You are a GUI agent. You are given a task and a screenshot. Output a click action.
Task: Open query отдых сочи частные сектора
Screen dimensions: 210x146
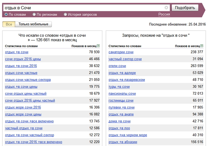28,80
